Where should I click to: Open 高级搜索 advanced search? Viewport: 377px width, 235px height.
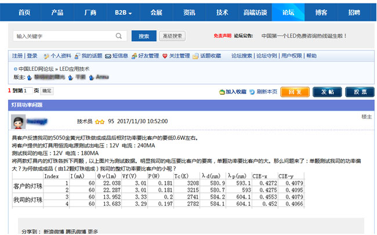click(x=172, y=36)
